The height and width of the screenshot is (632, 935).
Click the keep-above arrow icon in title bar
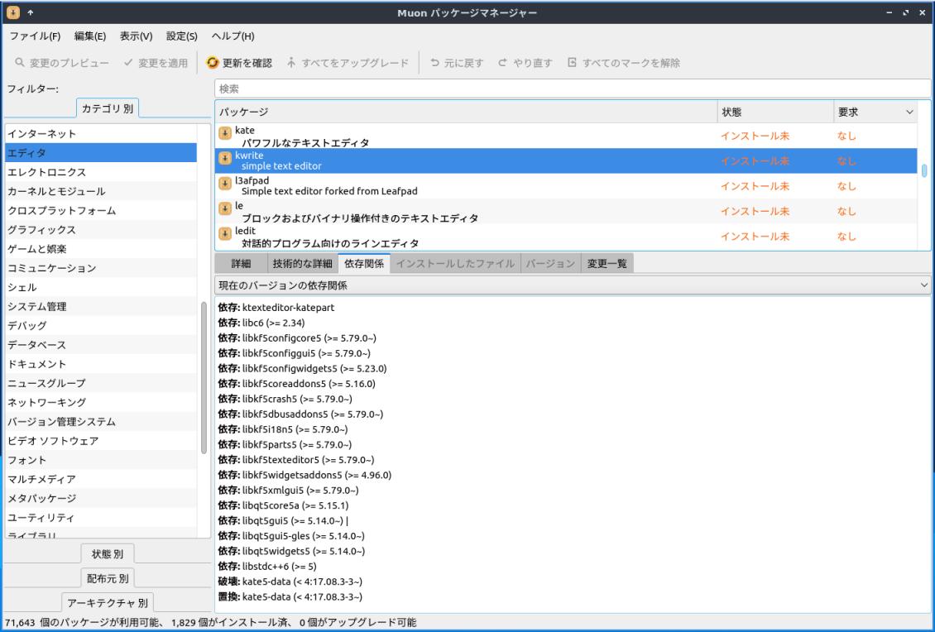tap(31, 12)
